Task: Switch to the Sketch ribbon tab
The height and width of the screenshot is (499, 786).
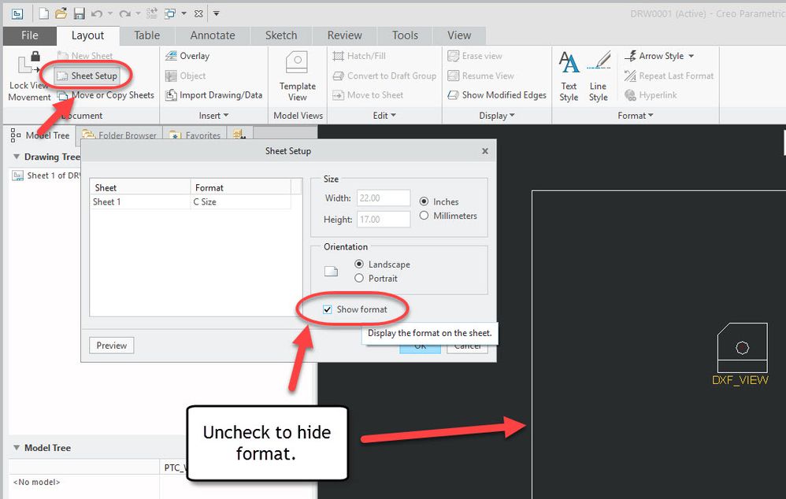Action: pyautogui.click(x=281, y=35)
